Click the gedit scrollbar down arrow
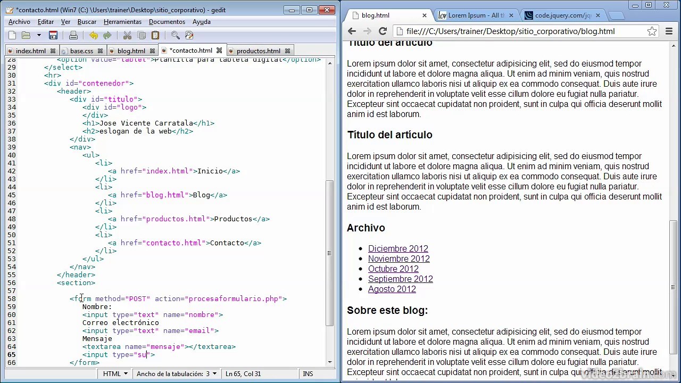 point(330,362)
